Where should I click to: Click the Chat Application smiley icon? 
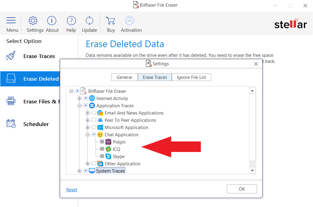(x=100, y=134)
